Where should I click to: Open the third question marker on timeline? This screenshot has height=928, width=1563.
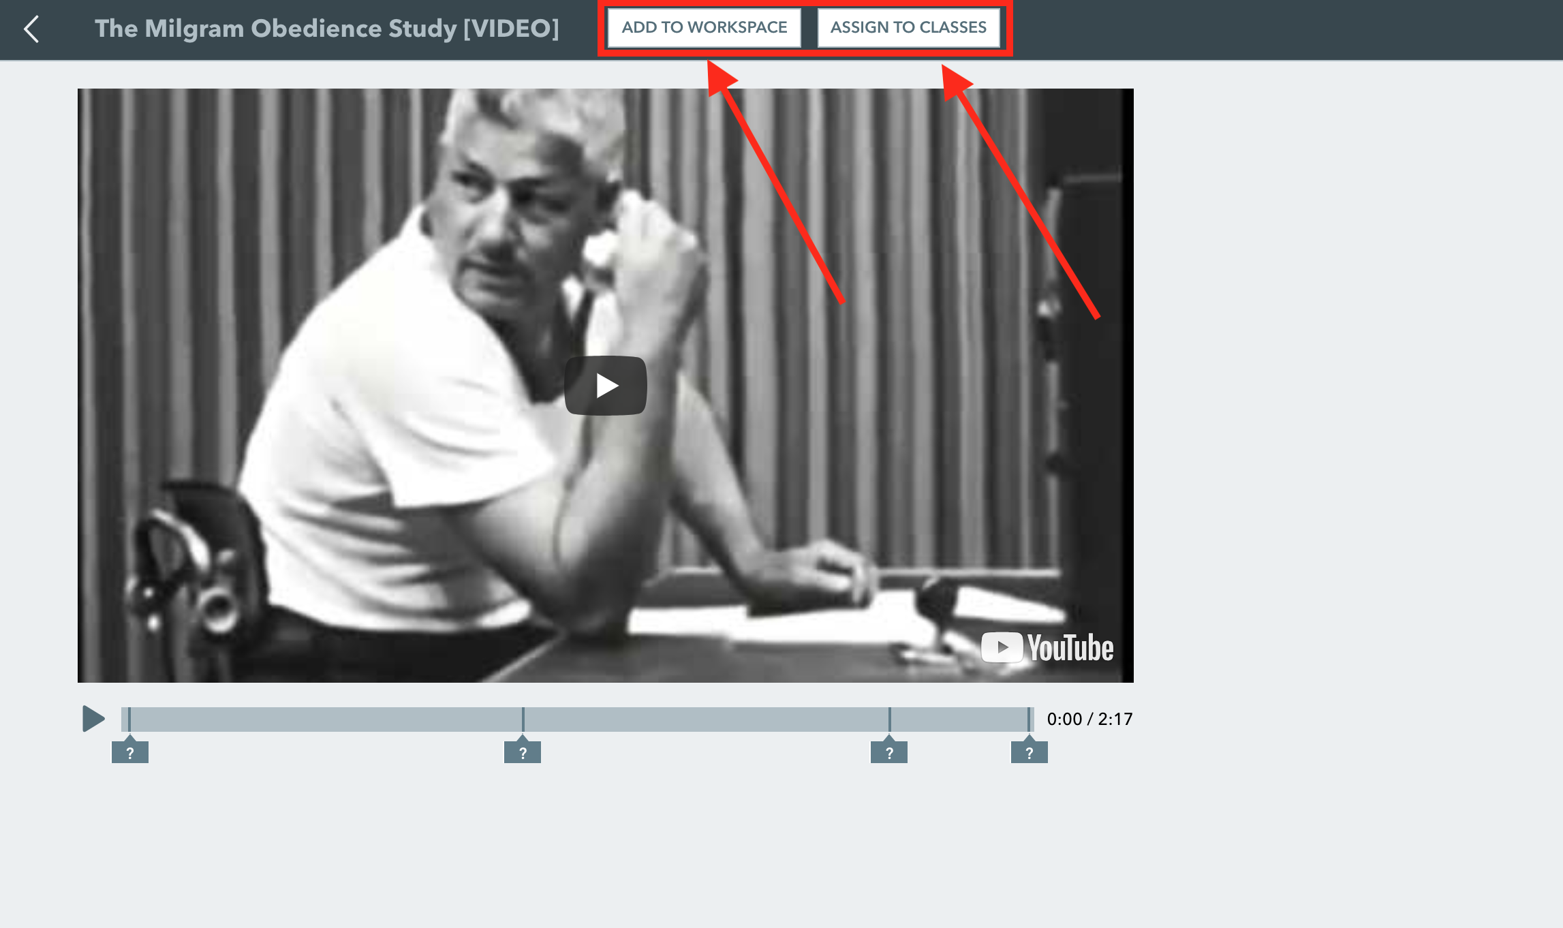(889, 752)
